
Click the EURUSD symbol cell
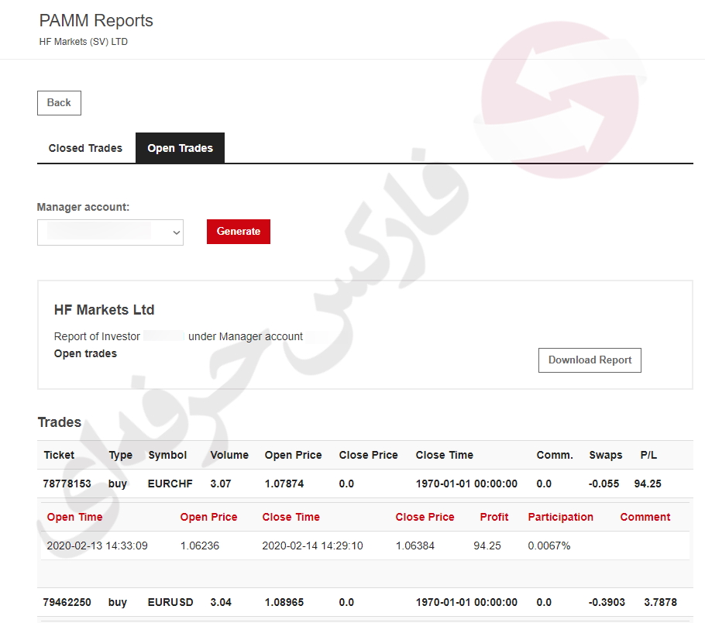point(170,602)
